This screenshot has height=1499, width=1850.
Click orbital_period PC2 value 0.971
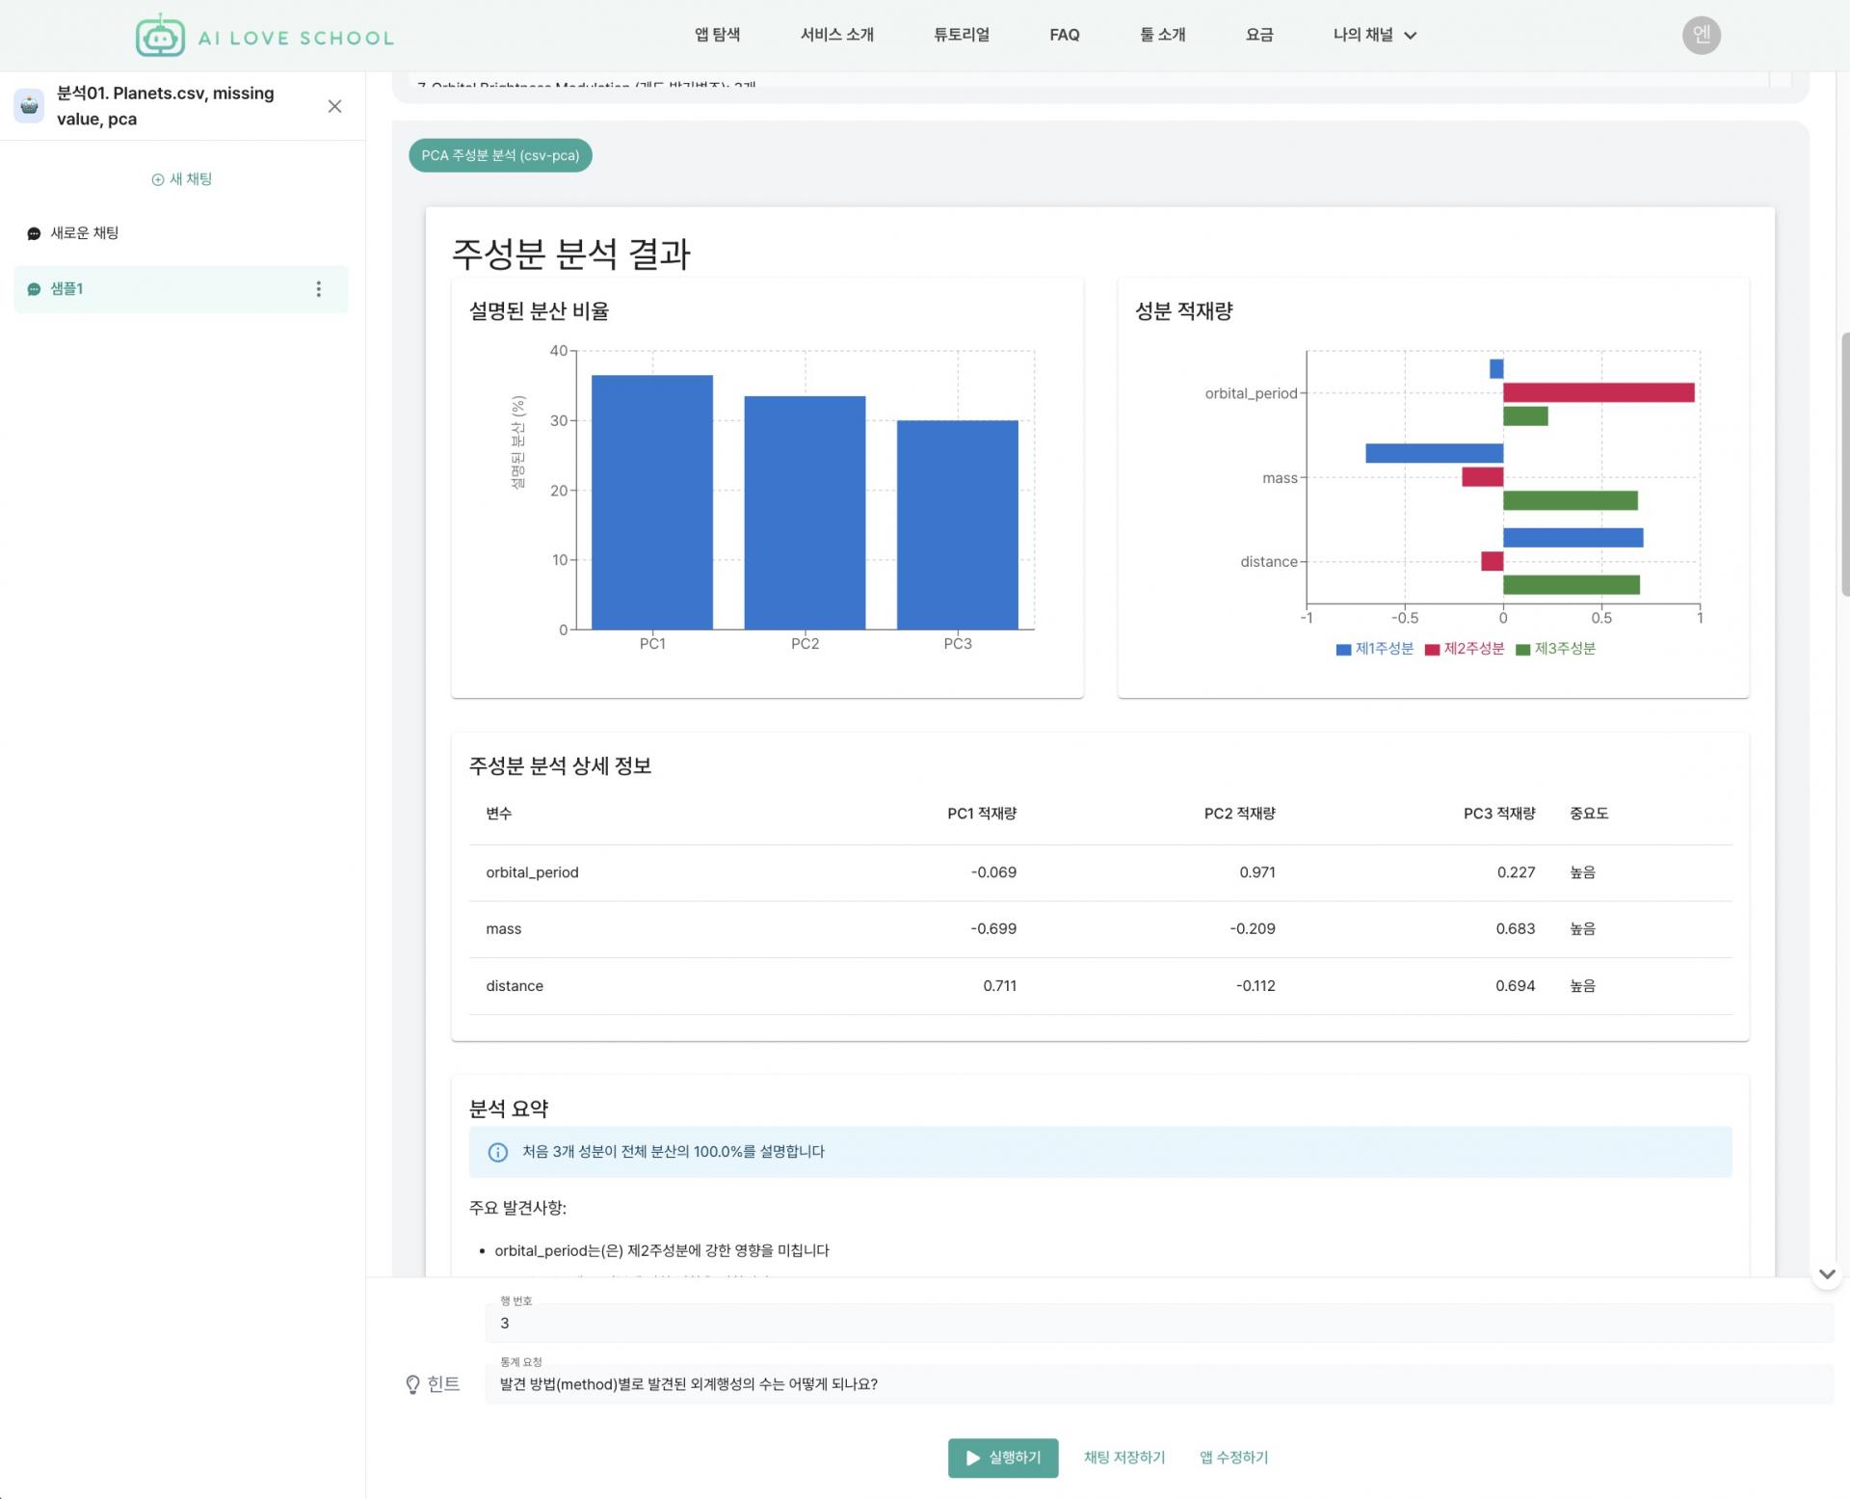click(x=1256, y=872)
